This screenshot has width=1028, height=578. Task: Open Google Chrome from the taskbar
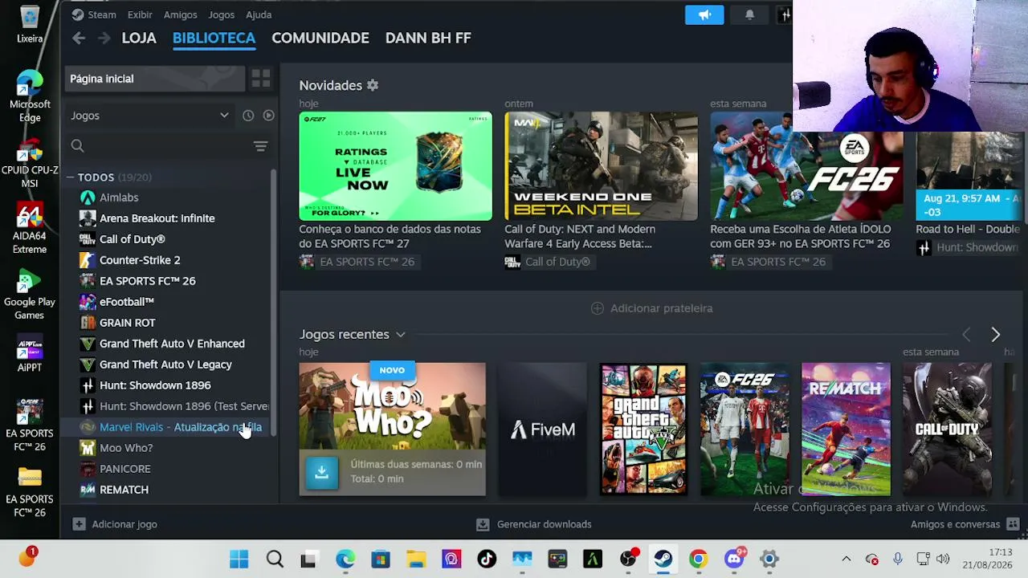pyautogui.click(x=698, y=559)
